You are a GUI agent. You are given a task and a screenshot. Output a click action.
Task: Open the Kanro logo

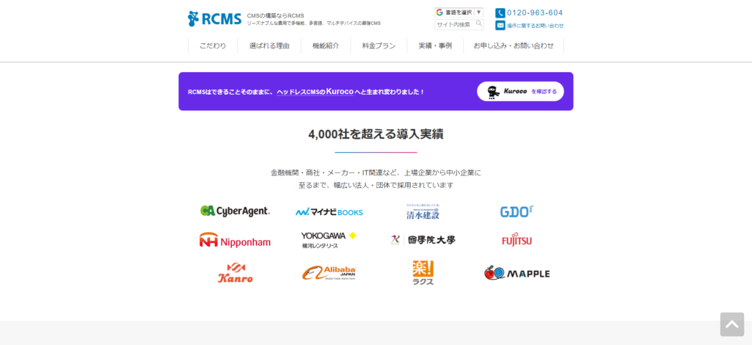pos(235,272)
